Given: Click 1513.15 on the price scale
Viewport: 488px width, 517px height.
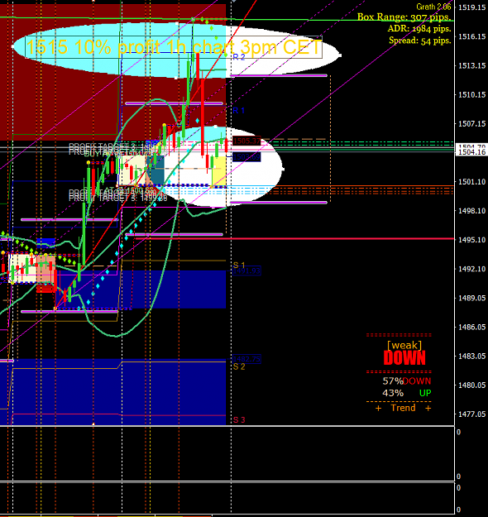Looking at the screenshot, I should pyautogui.click(x=471, y=65).
